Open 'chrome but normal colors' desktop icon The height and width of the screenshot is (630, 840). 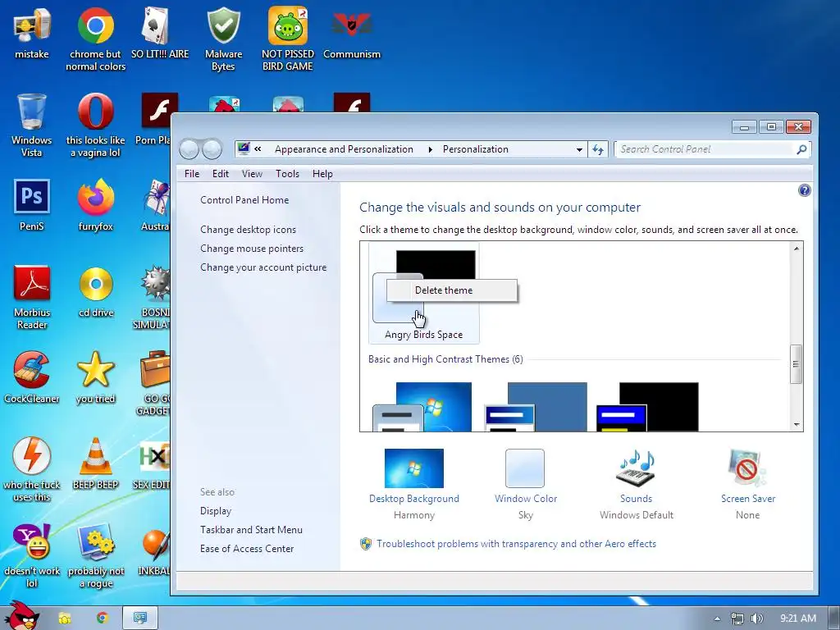[95, 39]
